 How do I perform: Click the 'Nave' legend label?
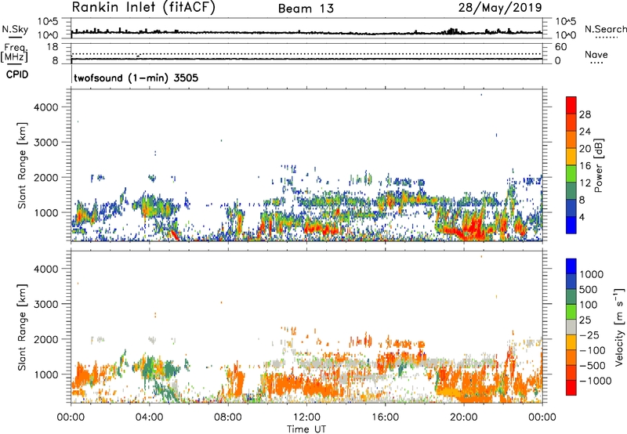click(596, 54)
